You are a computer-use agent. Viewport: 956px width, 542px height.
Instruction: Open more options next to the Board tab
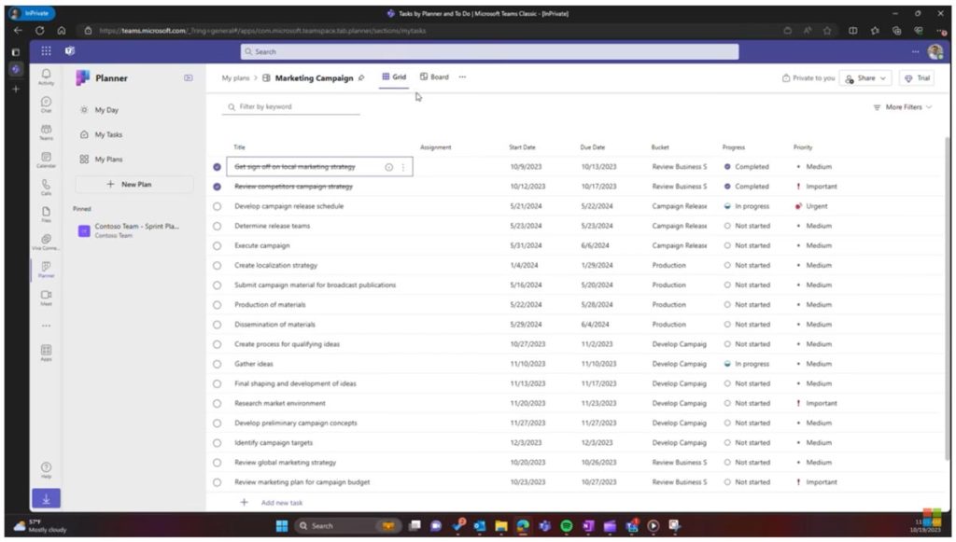pos(461,77)
